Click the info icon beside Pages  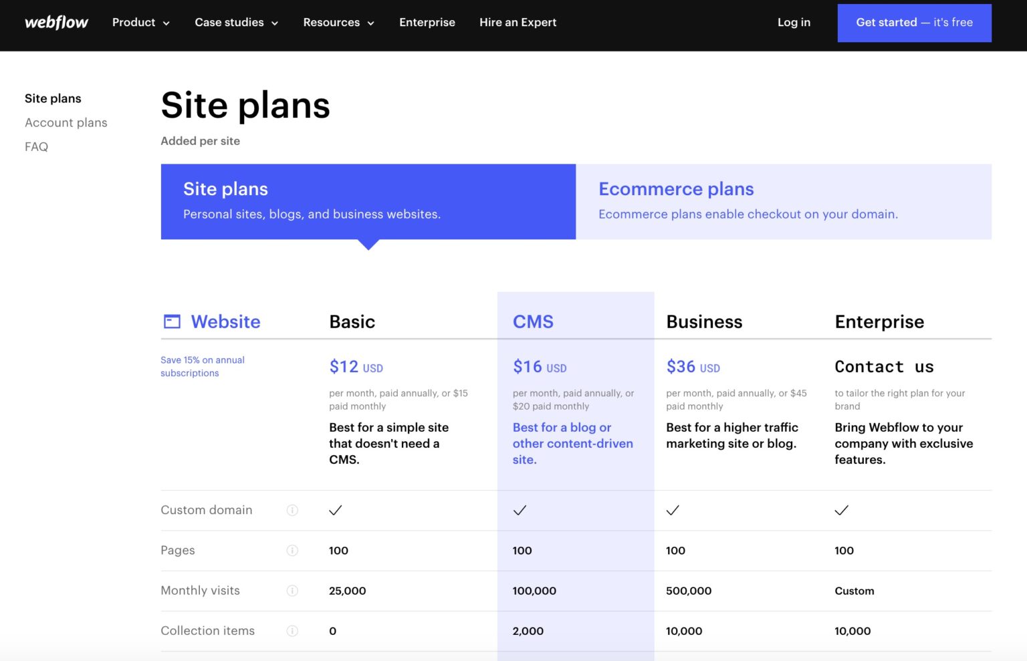coord(292,550)
